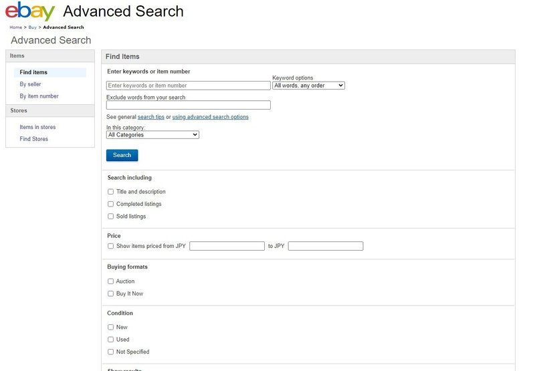This screenshot has width=535, height=371.
Task: Focus the keywords or item number field
Action: 189,86
